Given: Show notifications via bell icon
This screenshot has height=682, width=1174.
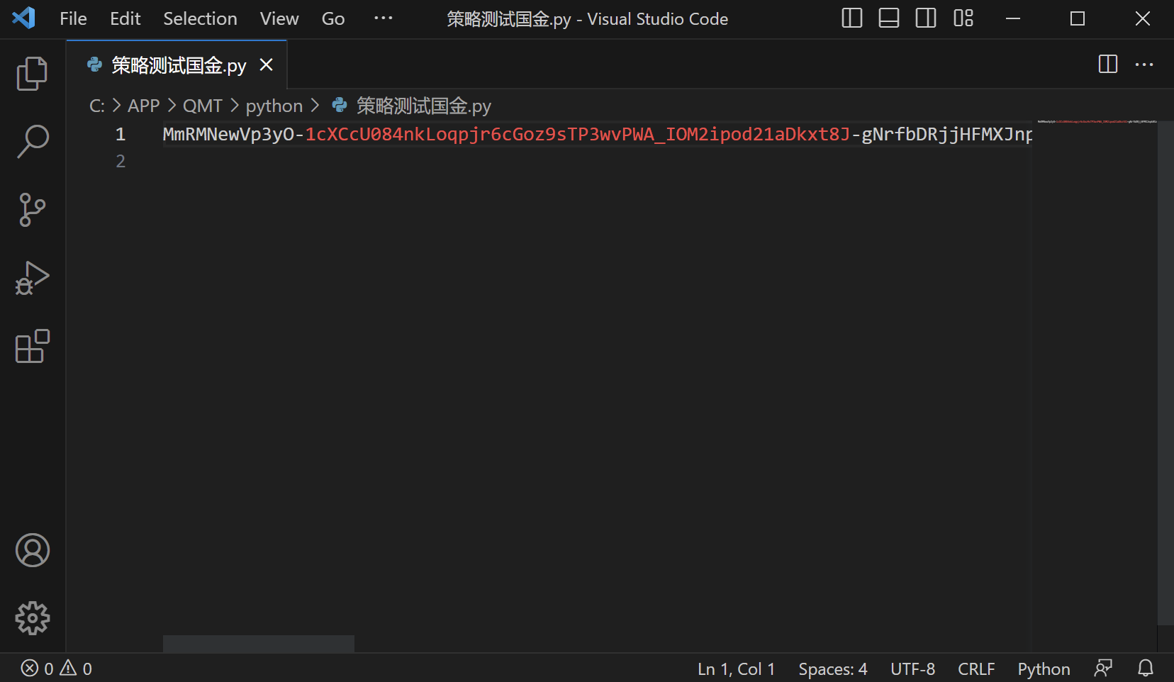Looking at the screenshot, I should (x=1145, y=669).
